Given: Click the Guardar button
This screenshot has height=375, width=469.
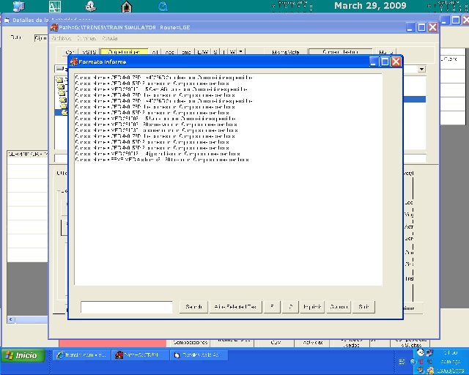Looking at the screenshot, I should point(339,306).
